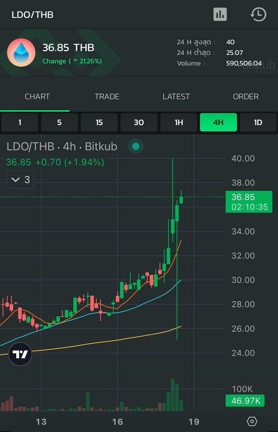The width and height of the screenshot is (278, 432).
Task: Switch to the CHART tab
Action: coord(37,97)
